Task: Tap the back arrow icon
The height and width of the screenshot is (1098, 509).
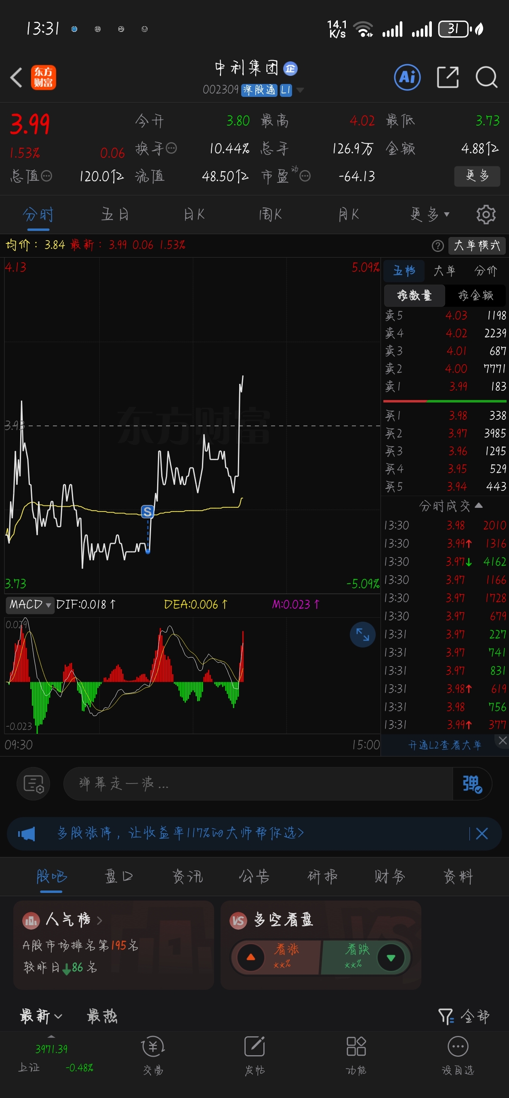Action: (16, 78)
